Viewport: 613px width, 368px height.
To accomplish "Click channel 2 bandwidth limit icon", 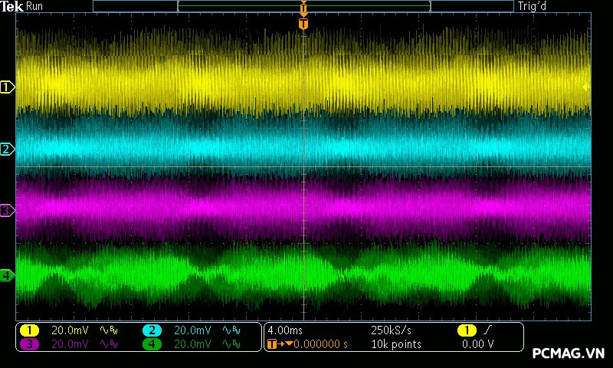I will [231, 330].
